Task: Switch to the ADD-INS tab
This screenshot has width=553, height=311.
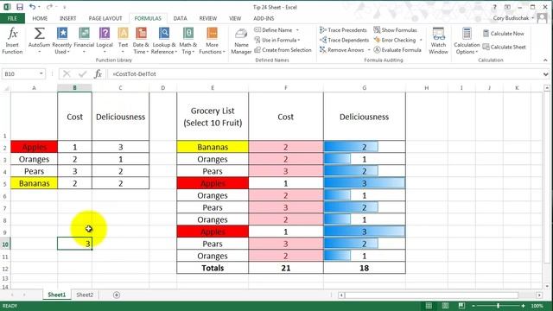Action: 264,18
